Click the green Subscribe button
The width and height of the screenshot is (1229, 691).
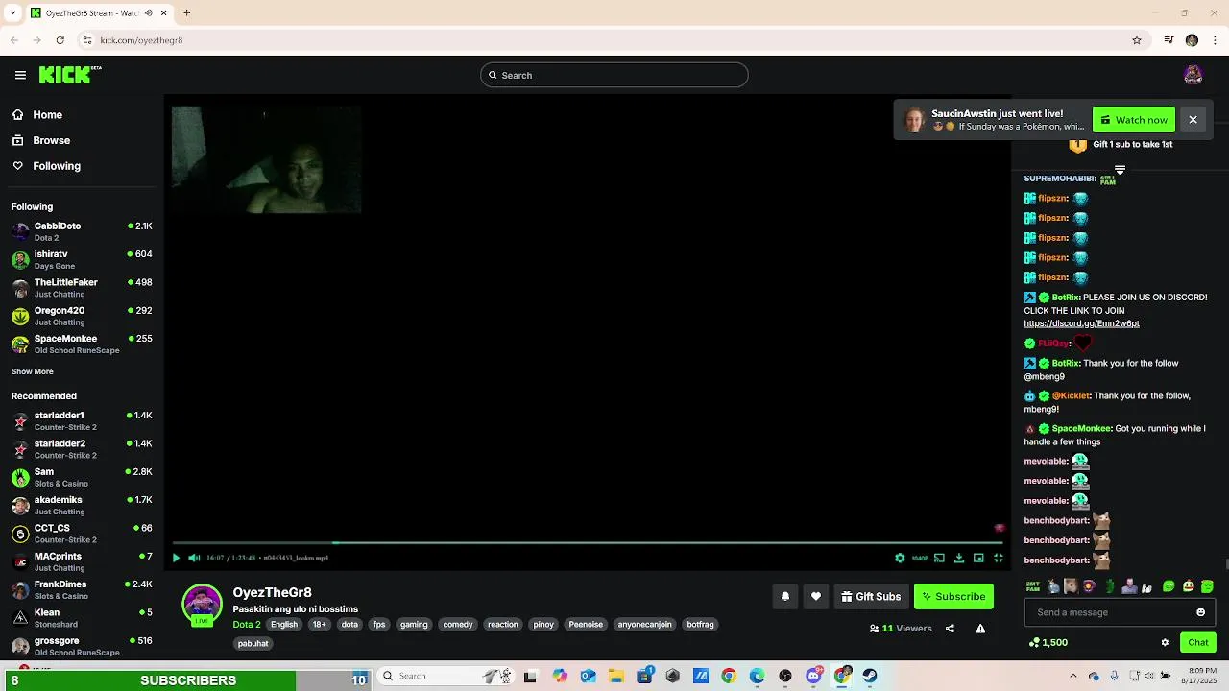point(953,596)
